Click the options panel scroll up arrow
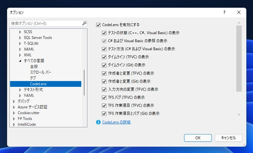 click(x=239, y=23)
